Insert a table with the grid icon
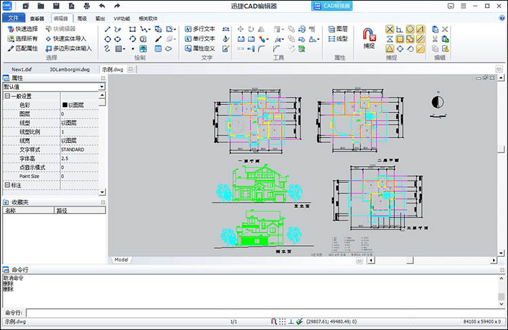Image resolution: width=508 pixels, height=330 pixels. (158, 49)
